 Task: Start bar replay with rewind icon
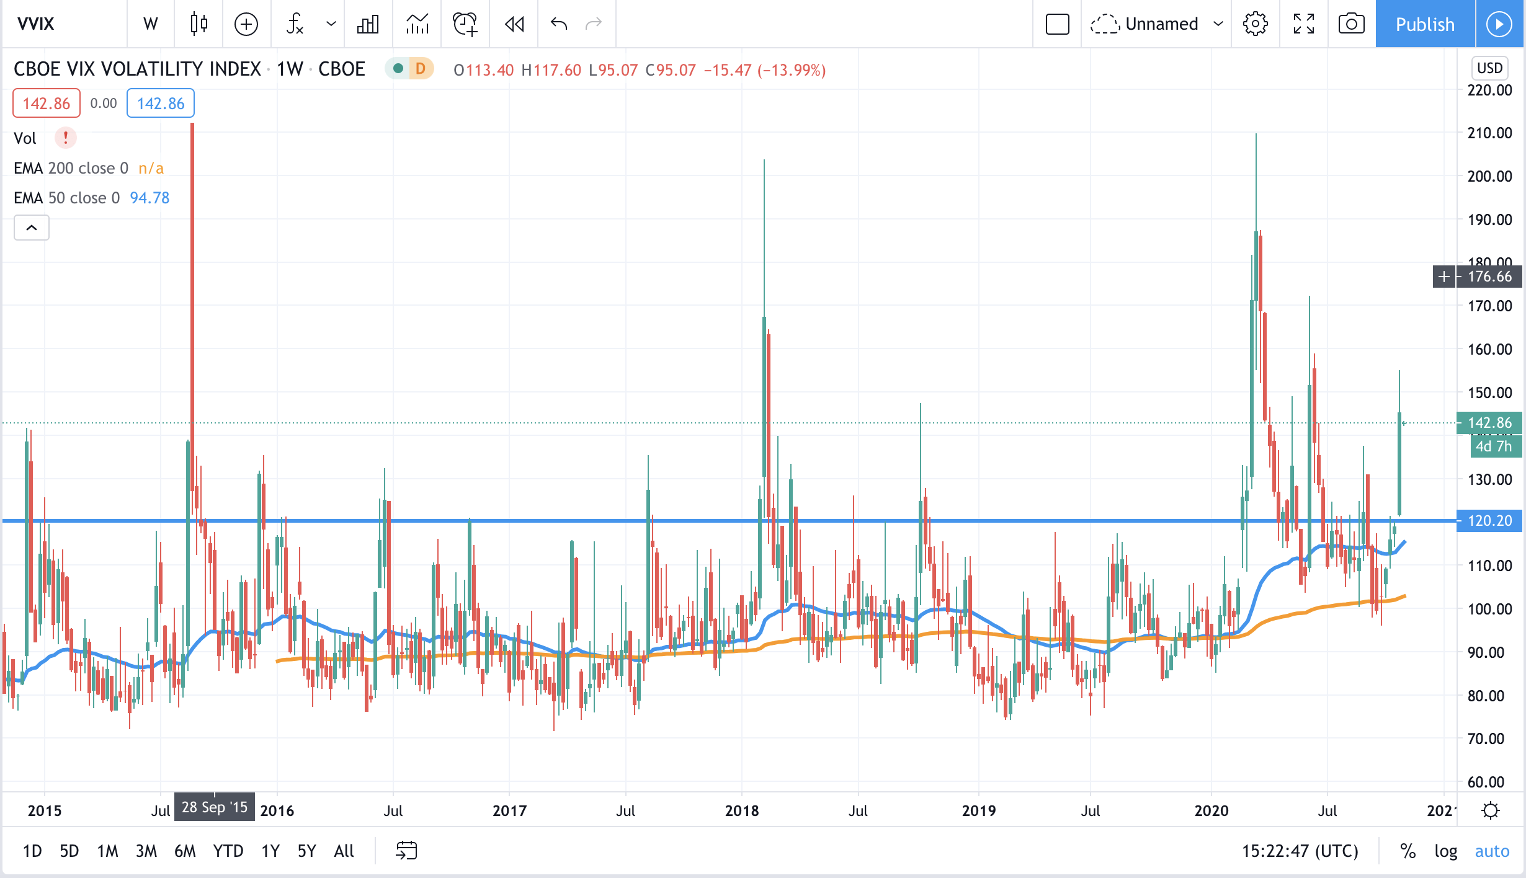tap(514, 24)
